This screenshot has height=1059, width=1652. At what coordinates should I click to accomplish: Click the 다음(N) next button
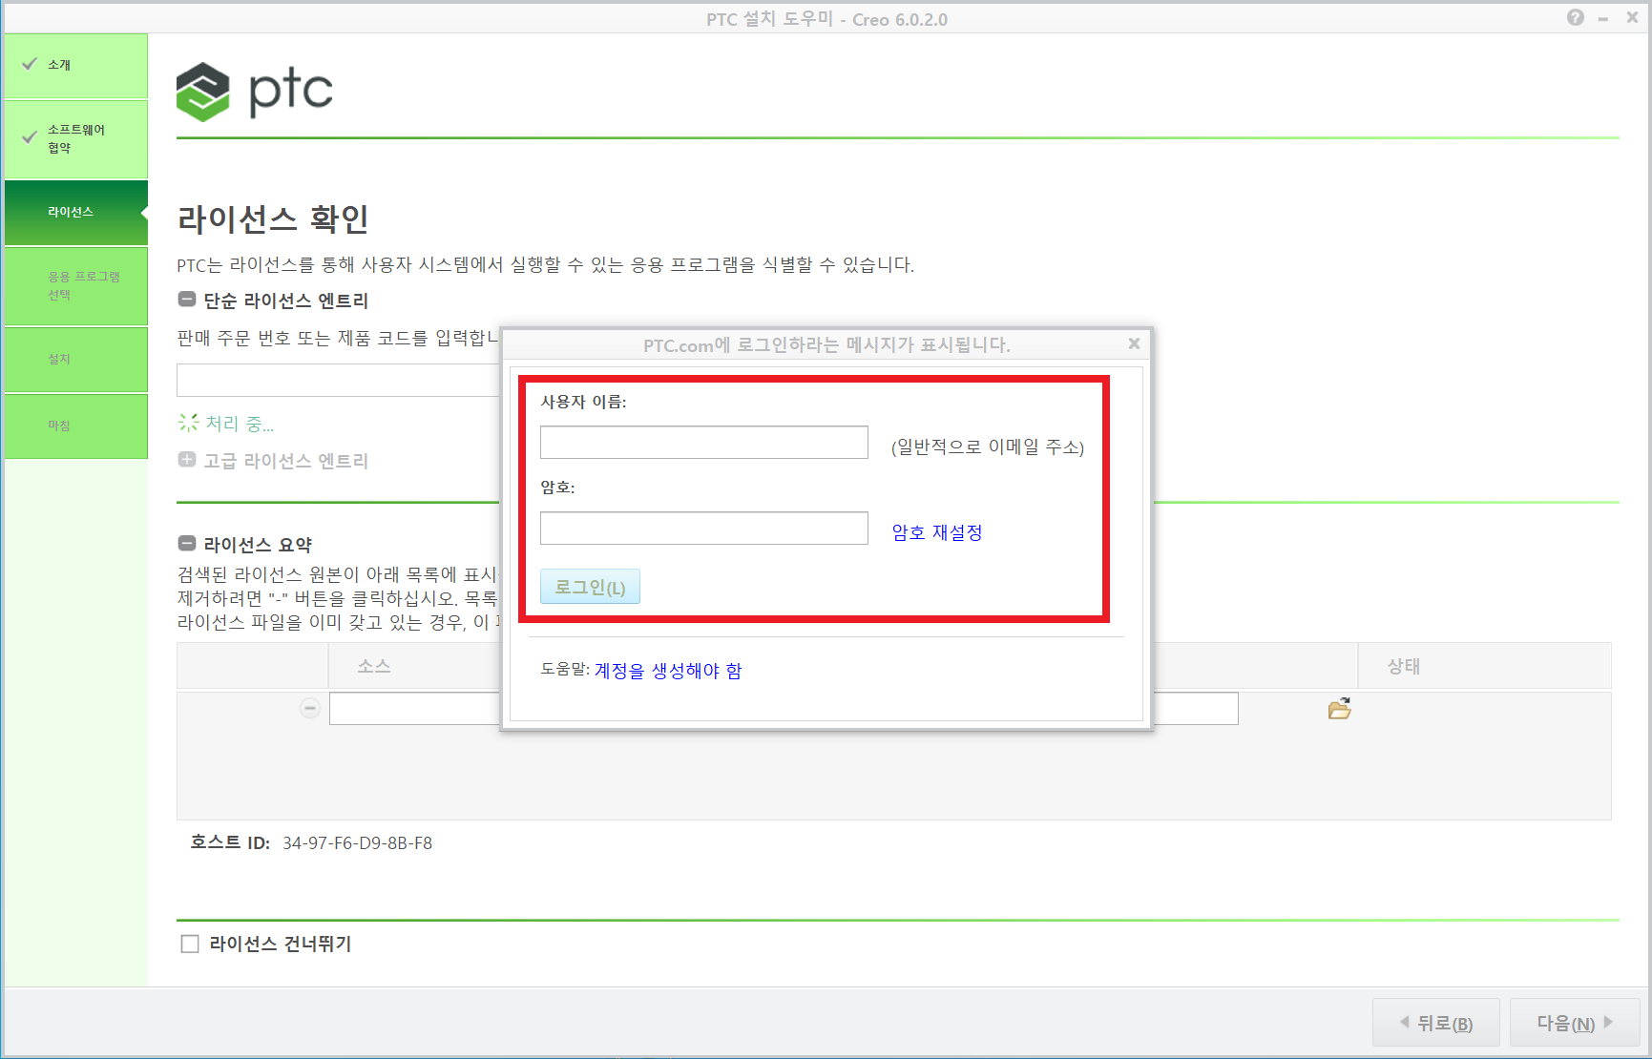point(1575,1023)
